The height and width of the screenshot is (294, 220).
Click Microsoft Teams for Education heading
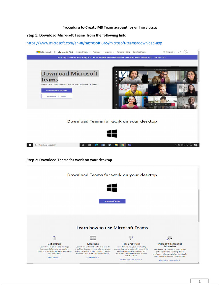(170, 245)
